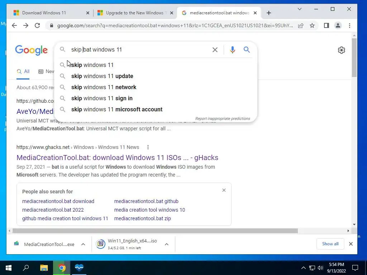Viewport: 367px width, 275px height.
Task: Start voice search with the microphone
Action: (x=232, y=49)
